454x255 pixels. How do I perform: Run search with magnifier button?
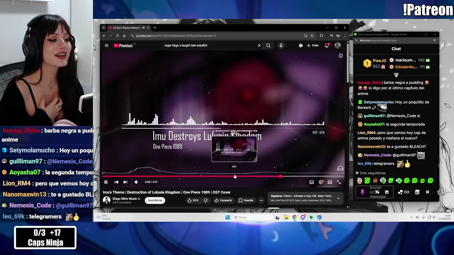(268, 45)
